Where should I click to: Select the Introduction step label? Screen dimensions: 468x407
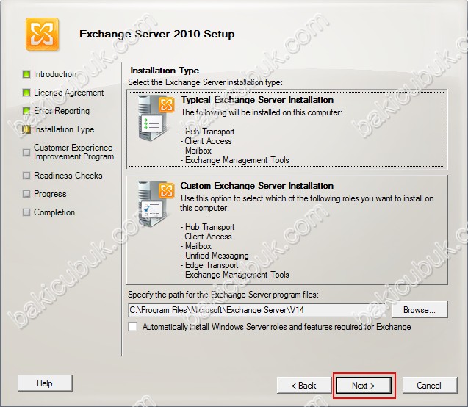(55, 74)
